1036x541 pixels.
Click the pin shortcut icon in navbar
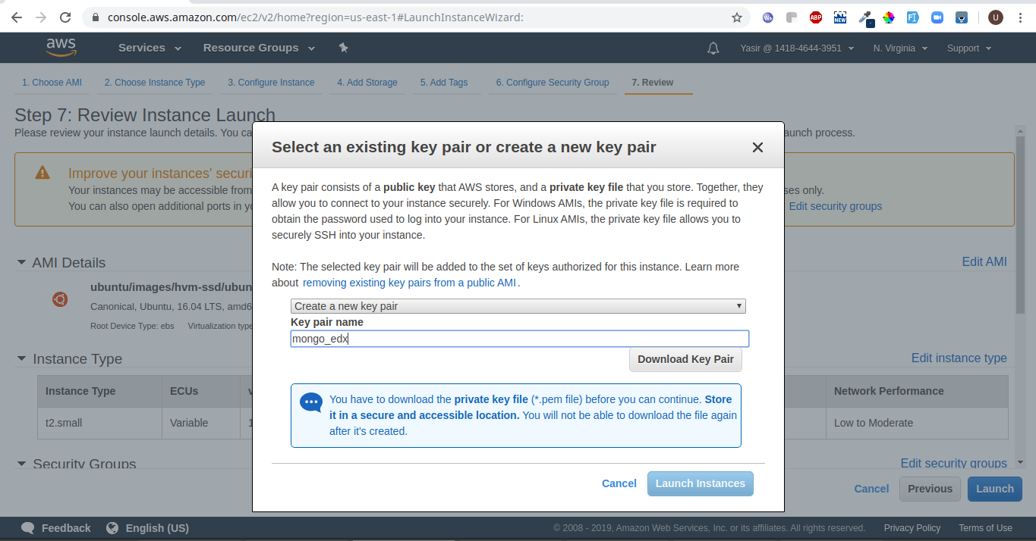click(x=343, y=48)
